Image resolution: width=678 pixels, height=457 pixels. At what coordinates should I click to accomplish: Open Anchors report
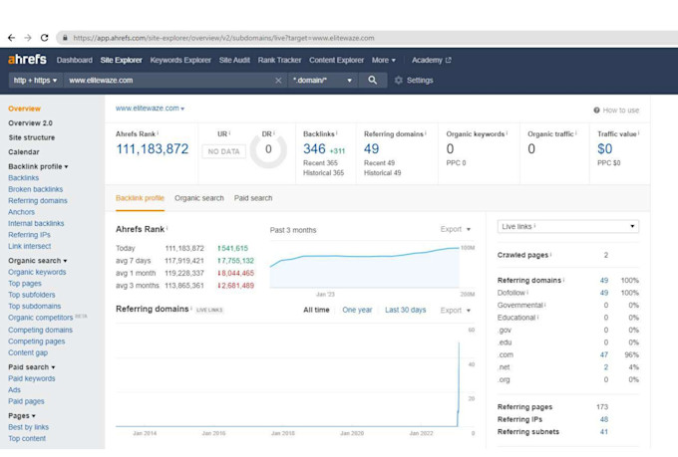21,212
